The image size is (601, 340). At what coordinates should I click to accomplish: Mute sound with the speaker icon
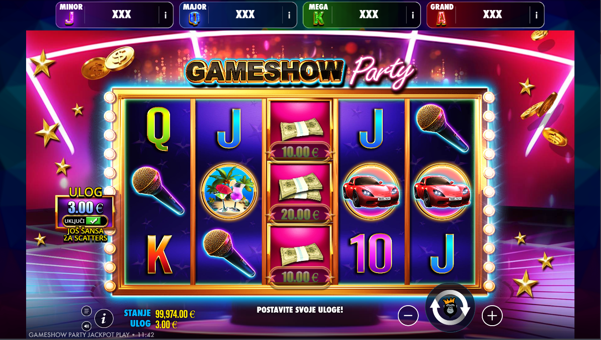[86, 326]
